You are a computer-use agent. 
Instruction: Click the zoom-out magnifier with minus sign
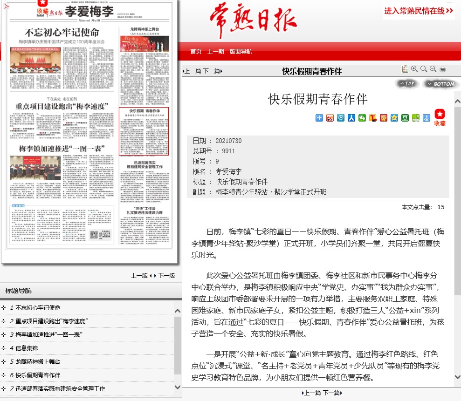(433, 69)
